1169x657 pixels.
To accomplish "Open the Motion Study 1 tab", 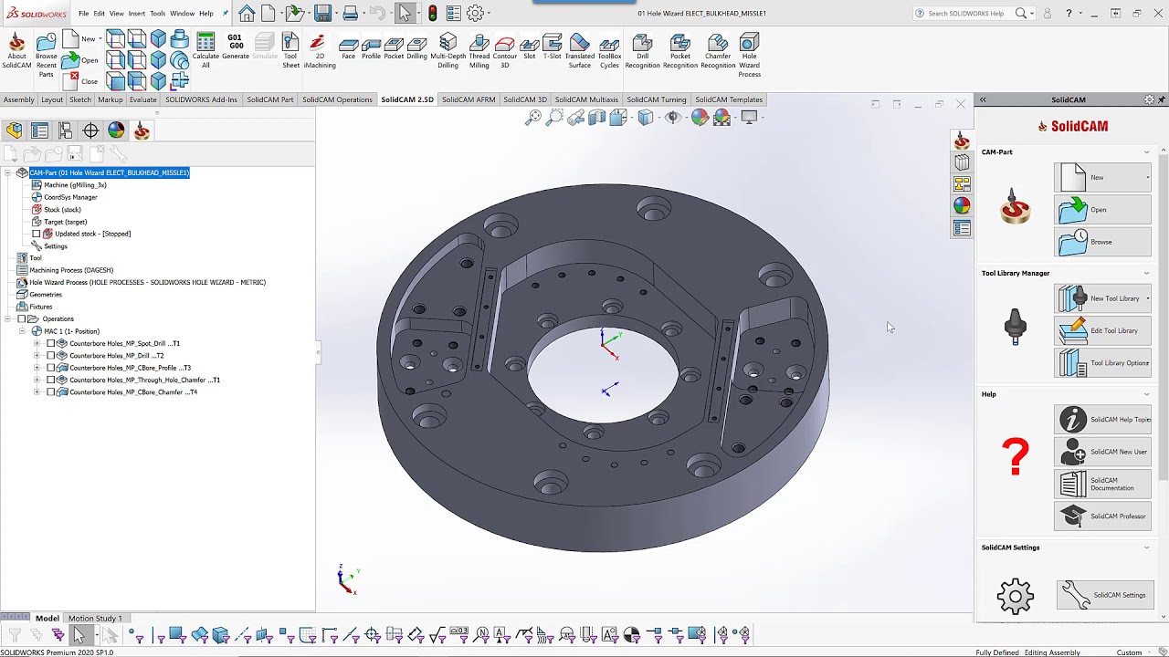I will 95,619.
